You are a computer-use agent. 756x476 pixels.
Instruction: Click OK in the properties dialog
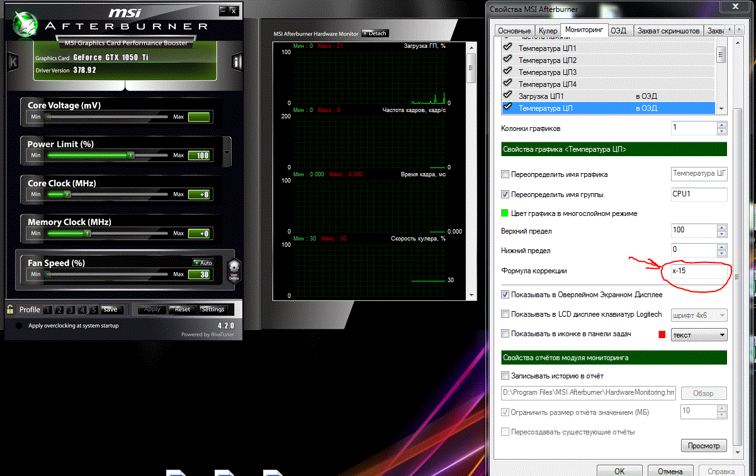point(619,470)
